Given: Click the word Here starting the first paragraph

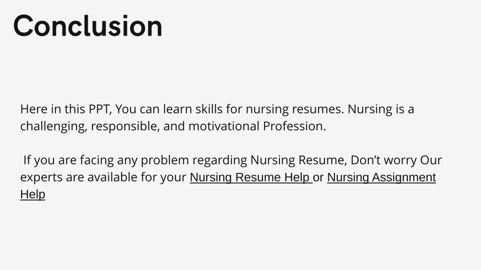Looking at the screenshot, I should (x=34, y=109).
